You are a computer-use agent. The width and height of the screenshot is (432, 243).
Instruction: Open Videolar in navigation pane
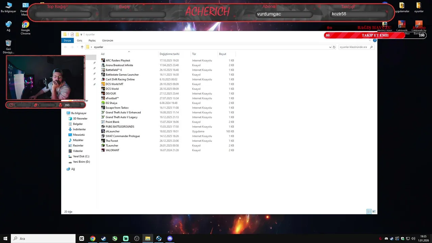pos(76,151)
